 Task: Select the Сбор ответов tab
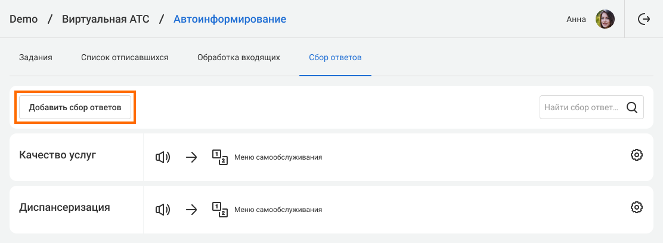coord(335,58)
